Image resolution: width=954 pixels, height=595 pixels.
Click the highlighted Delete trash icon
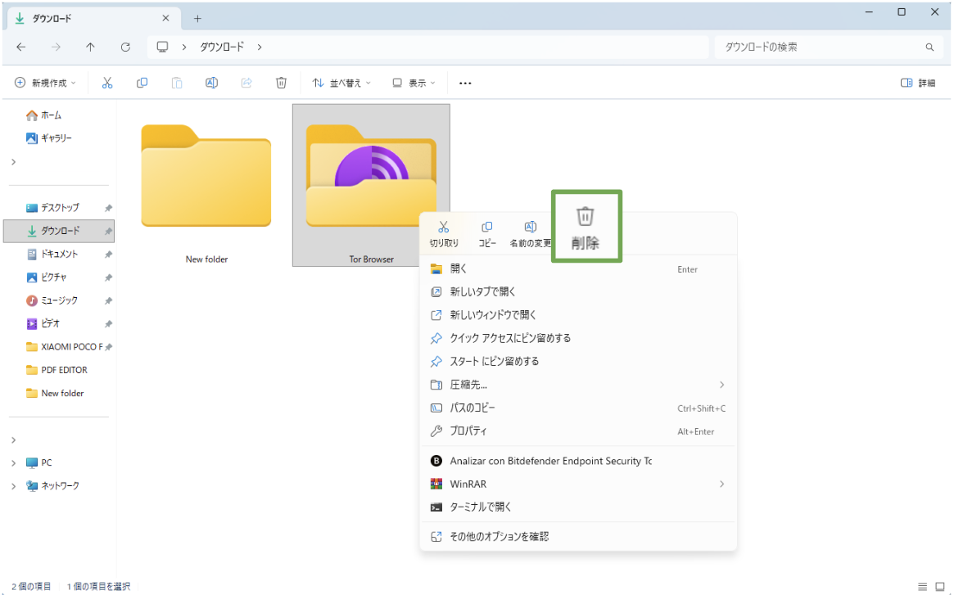(585, 225)
